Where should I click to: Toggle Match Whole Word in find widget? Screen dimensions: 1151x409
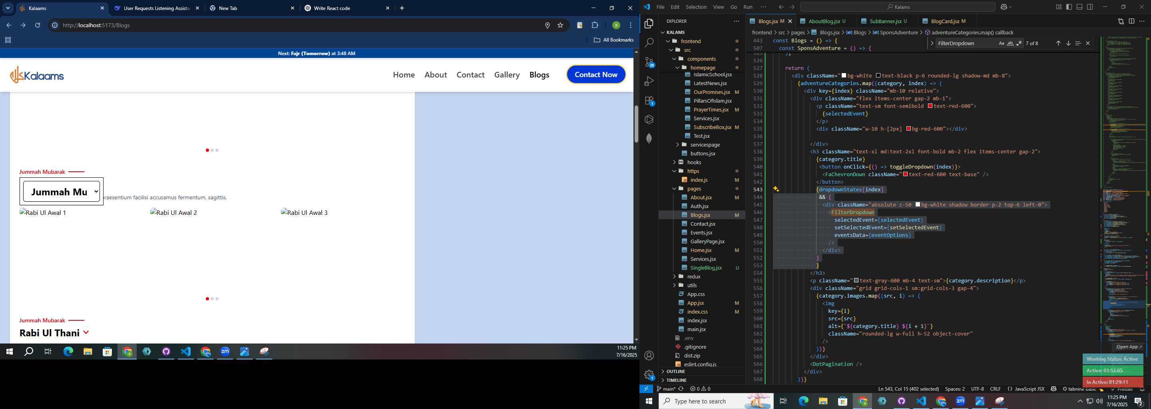click(x=1010, y=43)
